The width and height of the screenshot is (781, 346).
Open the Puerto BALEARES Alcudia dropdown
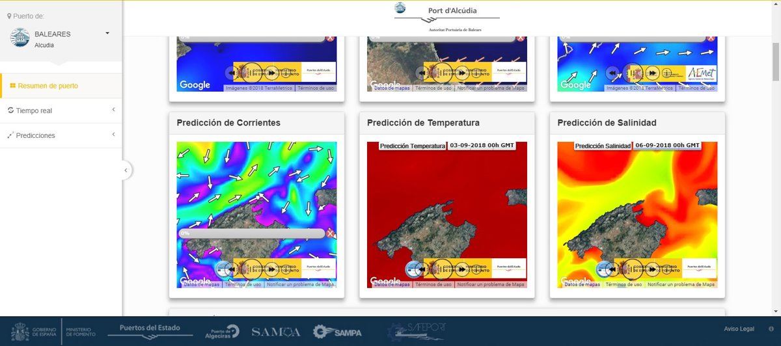coord(107,33)
